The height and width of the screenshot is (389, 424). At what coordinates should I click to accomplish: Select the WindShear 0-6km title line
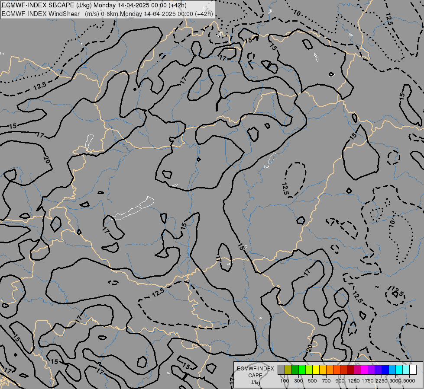click(107, 14)
